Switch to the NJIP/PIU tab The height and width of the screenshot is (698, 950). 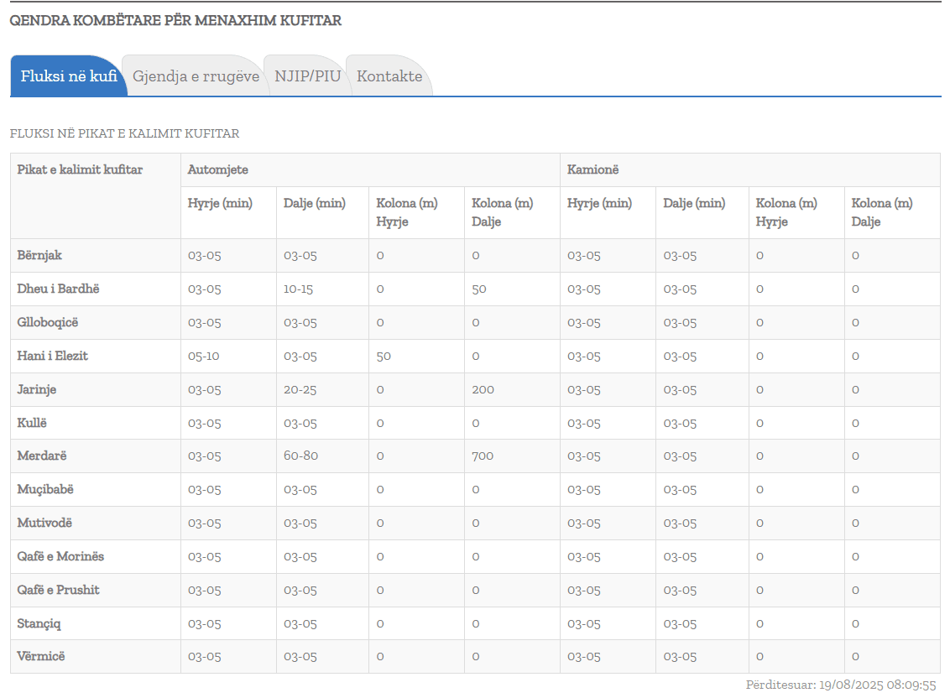pyautogui.click(x=307, y=76)
